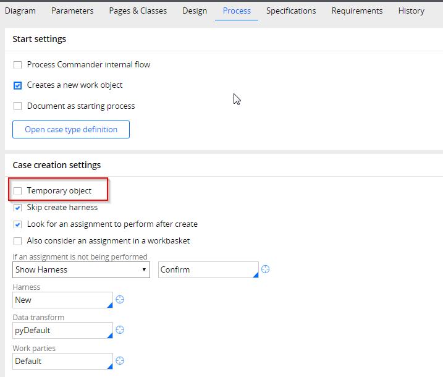
Task: Open the Default work parties crosshair icon
Action: 120,360
